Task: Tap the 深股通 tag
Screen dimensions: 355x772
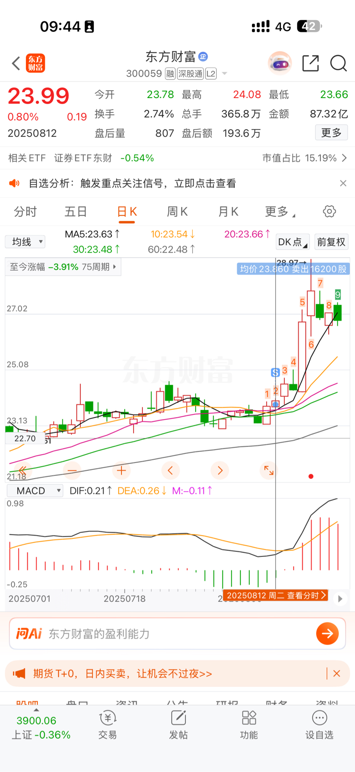Action: coord(190,74)
